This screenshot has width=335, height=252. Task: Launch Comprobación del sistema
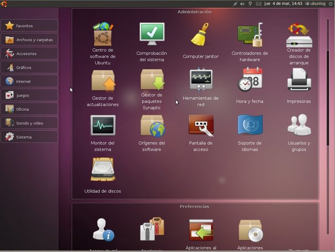151,42
